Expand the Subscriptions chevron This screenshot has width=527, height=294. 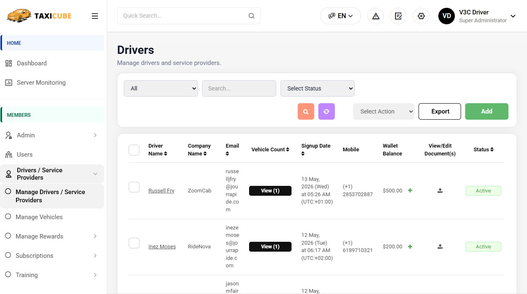pos(95,256)
